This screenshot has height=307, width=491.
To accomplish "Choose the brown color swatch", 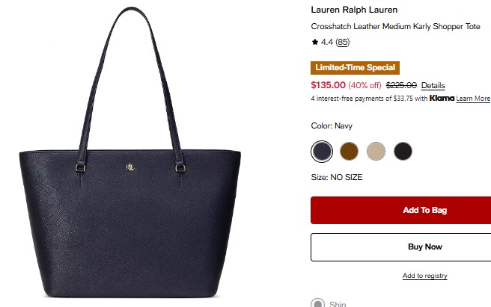I will 349,152.
